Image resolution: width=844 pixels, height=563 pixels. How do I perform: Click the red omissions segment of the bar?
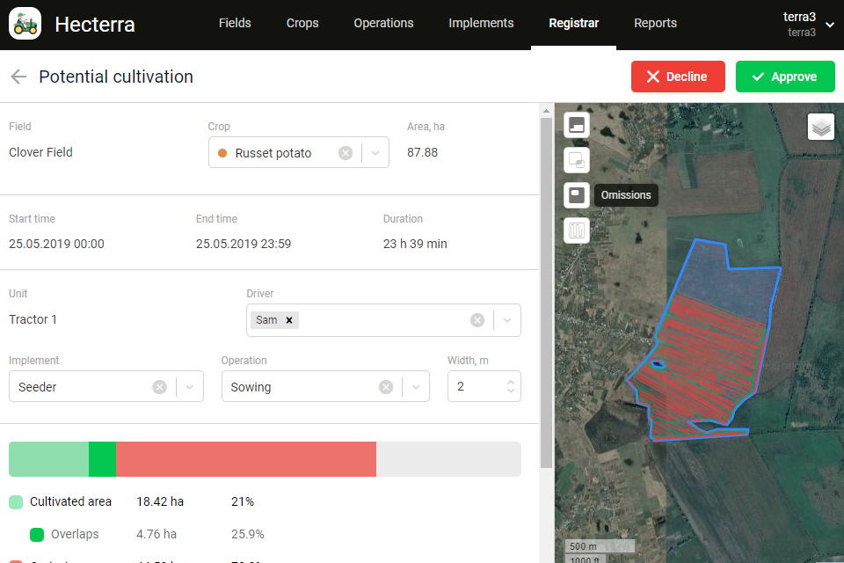(245, 459)
